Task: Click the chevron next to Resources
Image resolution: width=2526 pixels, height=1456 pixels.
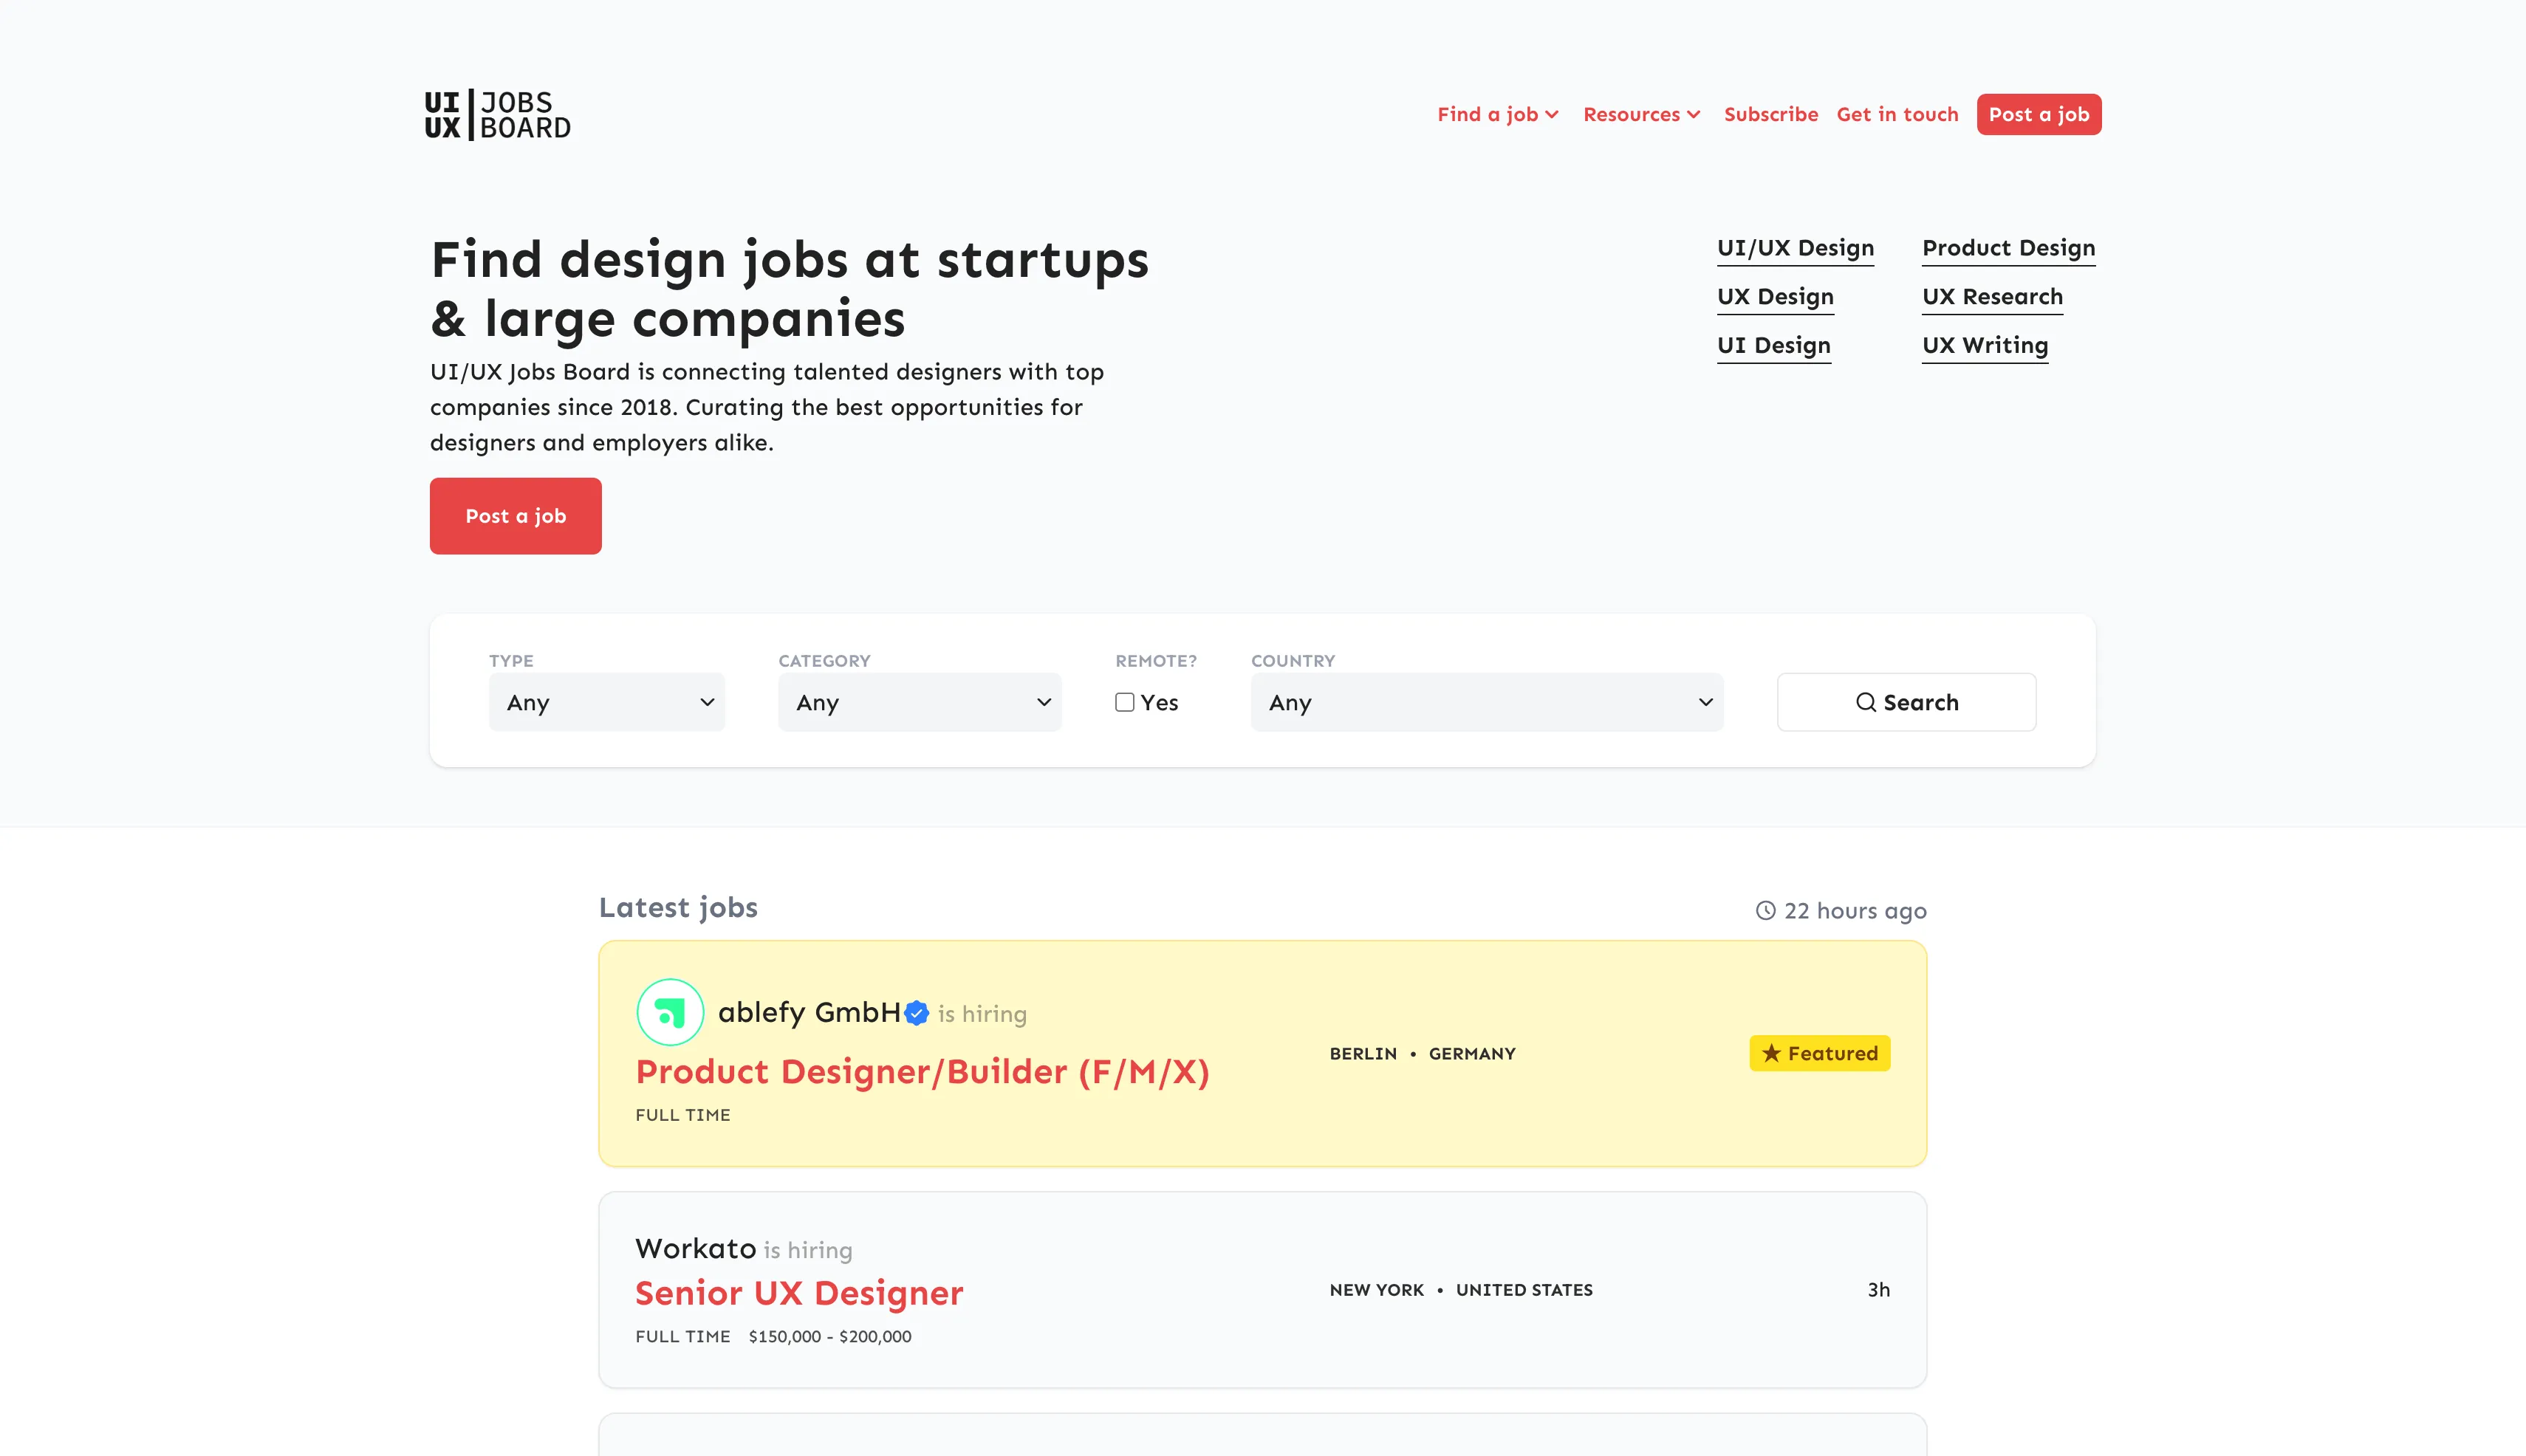Action: tap(1694, 115)
